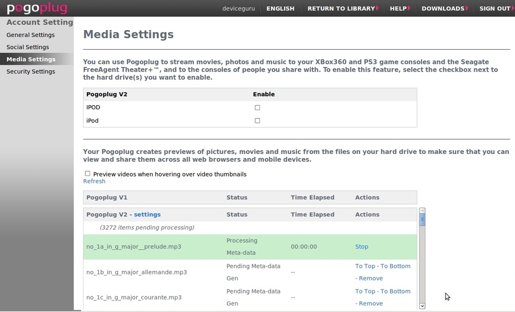Open the HELP menu

pos(400,9)
